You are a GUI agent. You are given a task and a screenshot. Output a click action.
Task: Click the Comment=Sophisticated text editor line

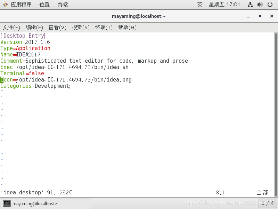coord(94,61)
